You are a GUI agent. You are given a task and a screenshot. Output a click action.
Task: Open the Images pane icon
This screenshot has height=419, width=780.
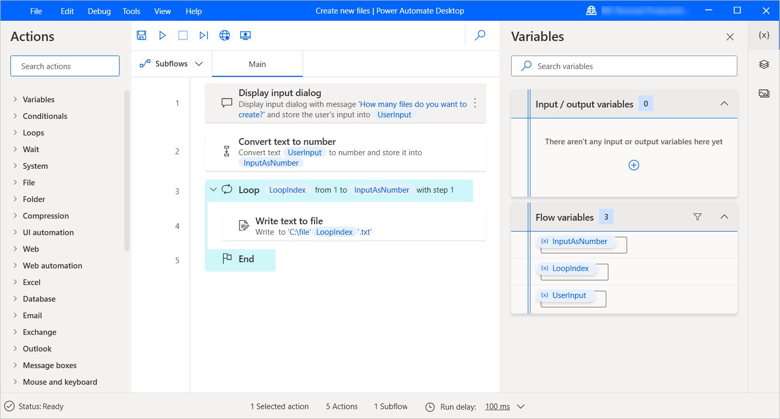tap(764, 93)
